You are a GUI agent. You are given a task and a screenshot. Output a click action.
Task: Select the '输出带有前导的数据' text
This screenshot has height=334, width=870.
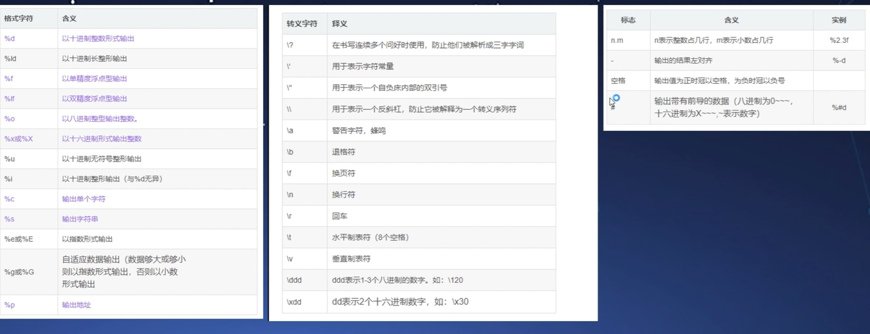point(692,101)
